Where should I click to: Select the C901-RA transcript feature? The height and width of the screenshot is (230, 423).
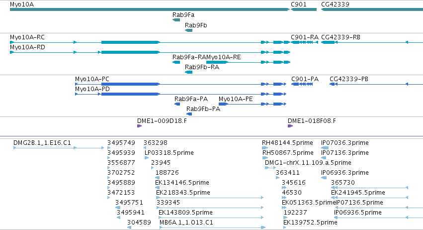coord(304,42)
